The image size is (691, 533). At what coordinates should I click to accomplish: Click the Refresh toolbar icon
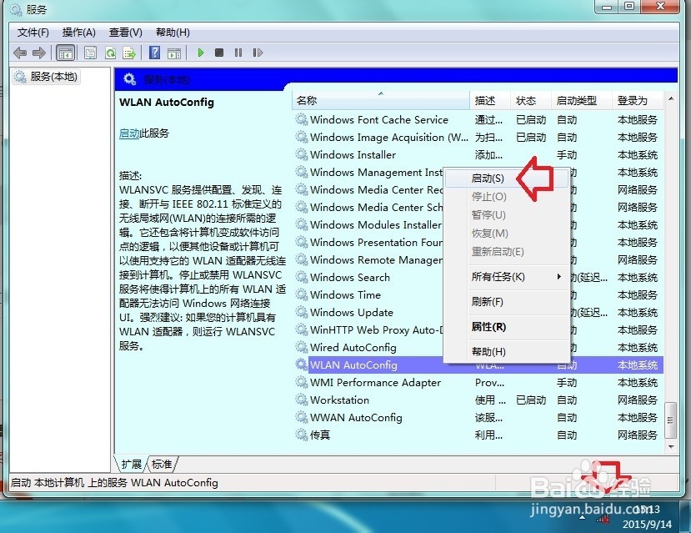pos(110,53)
